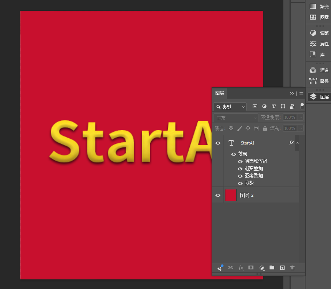Viewport: 331px width, 289px height.
Task: Open the fill (填充) dropdown arrow
Action: point(301,128)
